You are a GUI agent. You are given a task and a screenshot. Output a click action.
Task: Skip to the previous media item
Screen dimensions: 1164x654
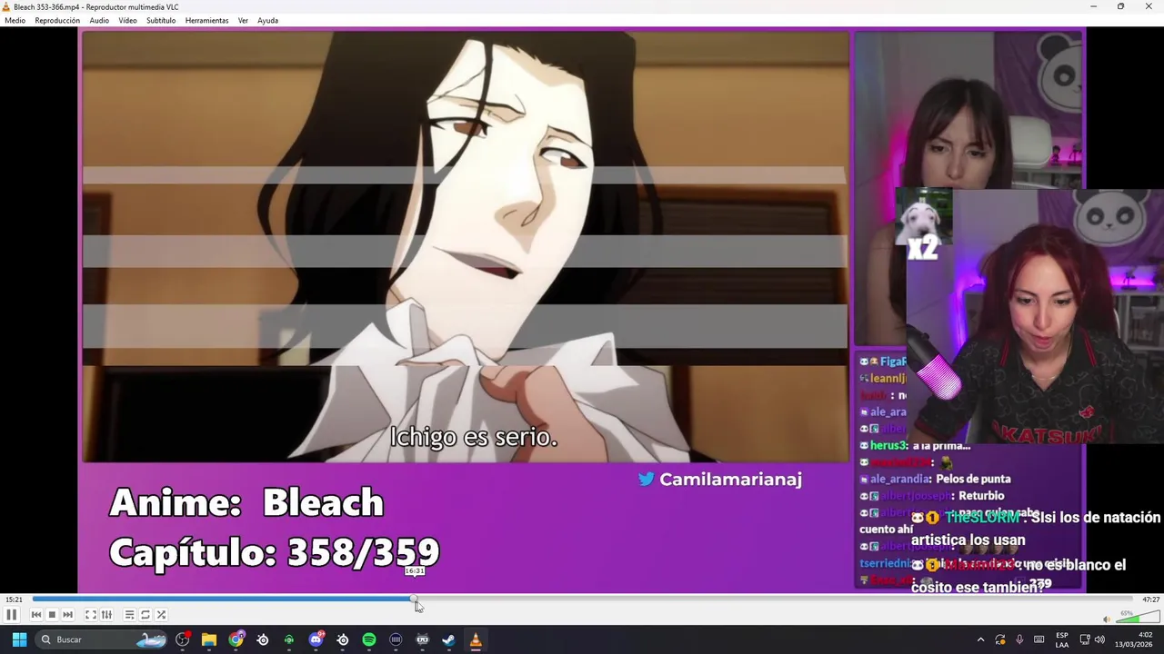pyautogui.click(x=36, y=615)
